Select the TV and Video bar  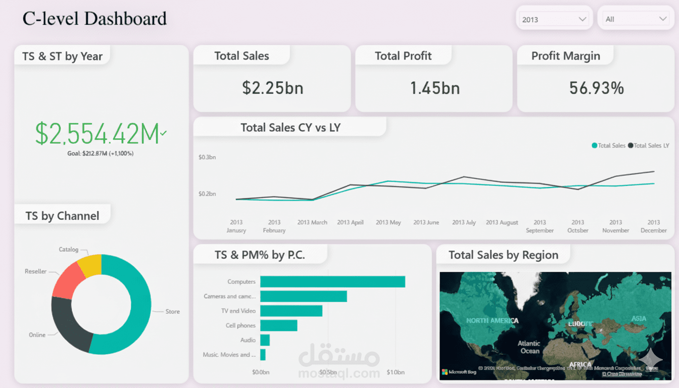[291, 311]
